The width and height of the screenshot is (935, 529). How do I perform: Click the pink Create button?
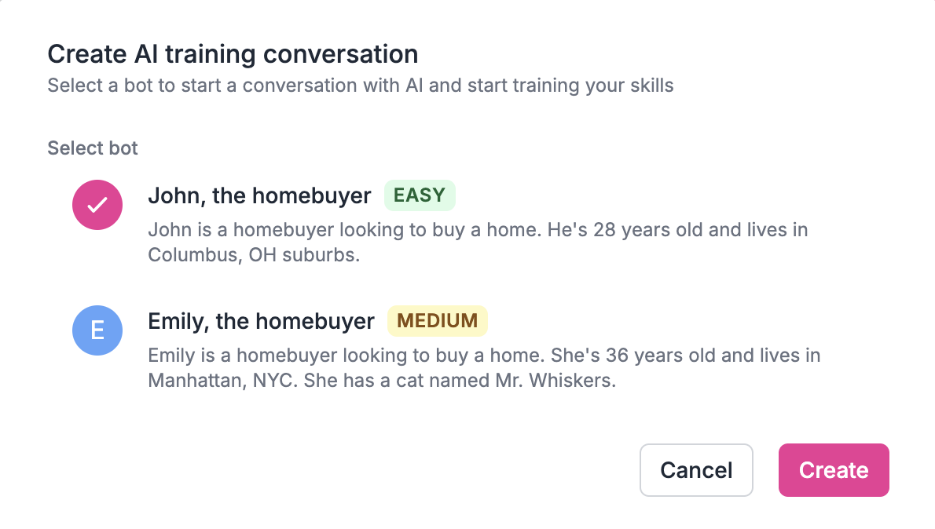[833, 470]
